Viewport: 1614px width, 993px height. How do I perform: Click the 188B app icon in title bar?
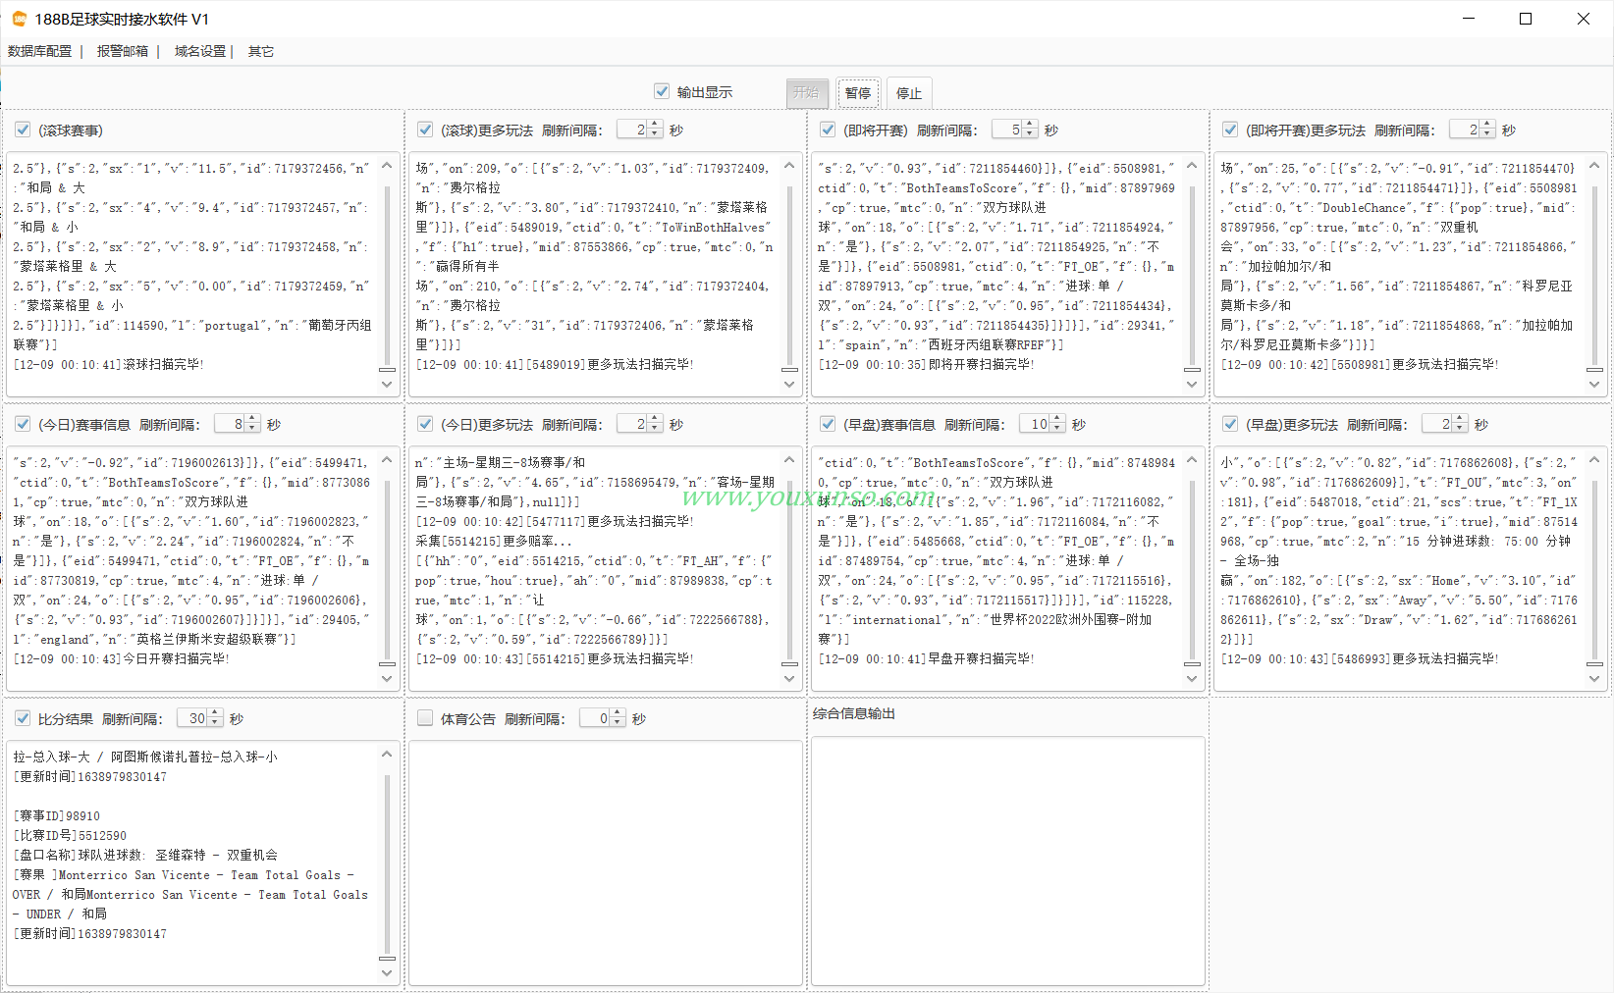pyautogui.click(x=19, y=19)
